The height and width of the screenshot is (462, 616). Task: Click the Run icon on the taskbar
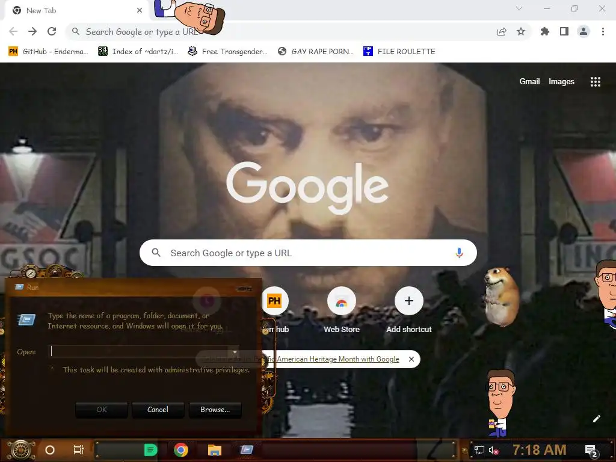[x=247, y=450]
